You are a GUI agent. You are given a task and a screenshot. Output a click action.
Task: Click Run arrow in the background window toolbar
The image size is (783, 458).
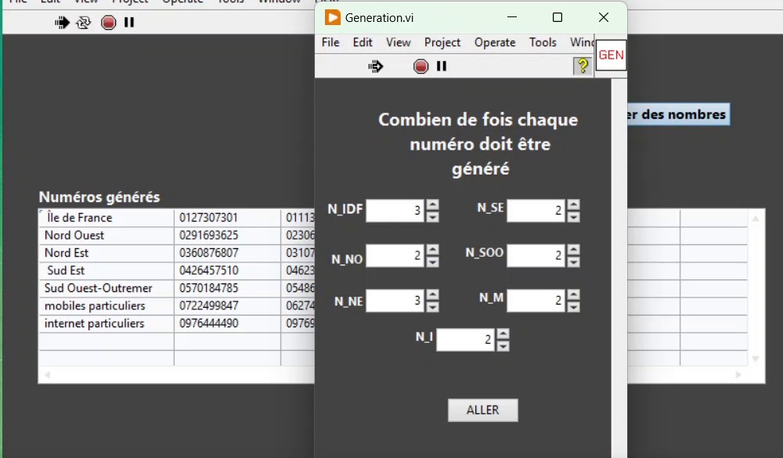pyautogui.click(x=62, y=23)
